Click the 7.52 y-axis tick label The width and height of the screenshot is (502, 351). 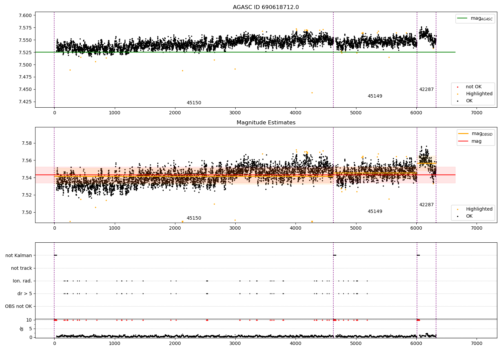[26, 195]
